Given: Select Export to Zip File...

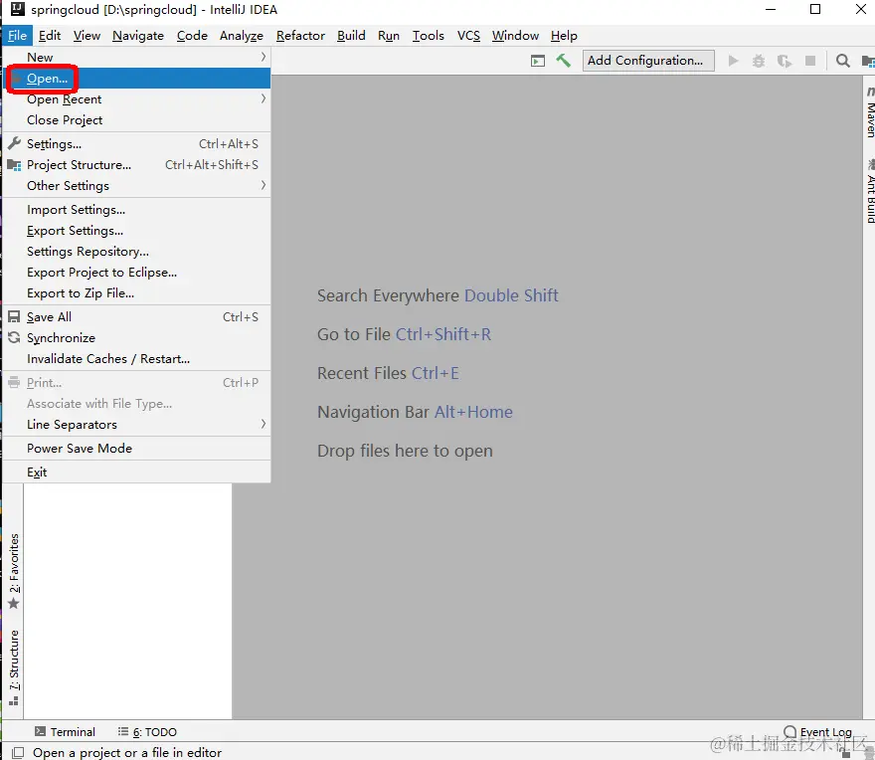Looking at the screenshot, I should coord(137,293).
